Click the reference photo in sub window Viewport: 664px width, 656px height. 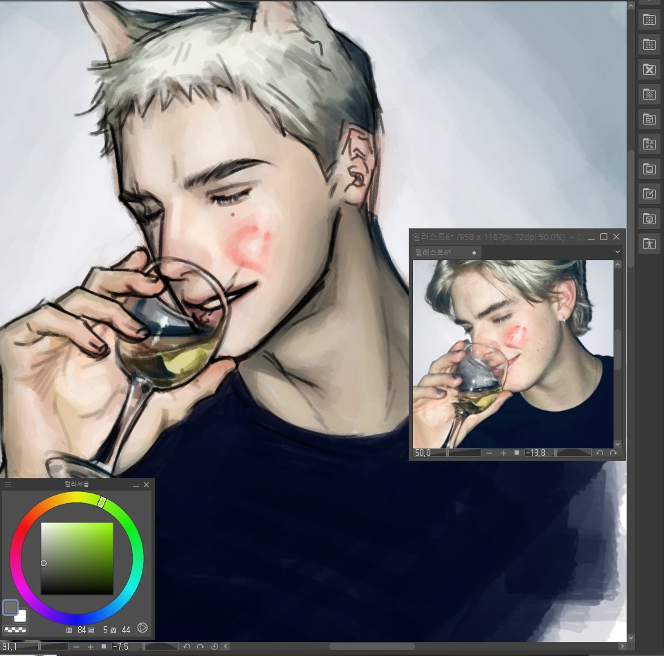point(513,354)
